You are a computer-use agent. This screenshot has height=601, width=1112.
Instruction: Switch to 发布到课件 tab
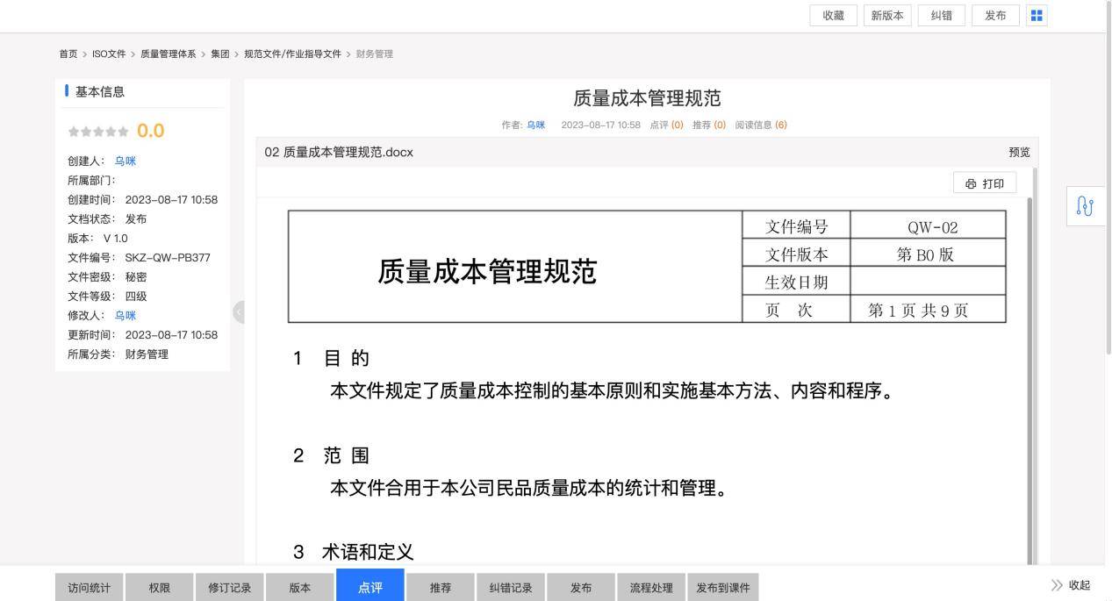[723, 587]
